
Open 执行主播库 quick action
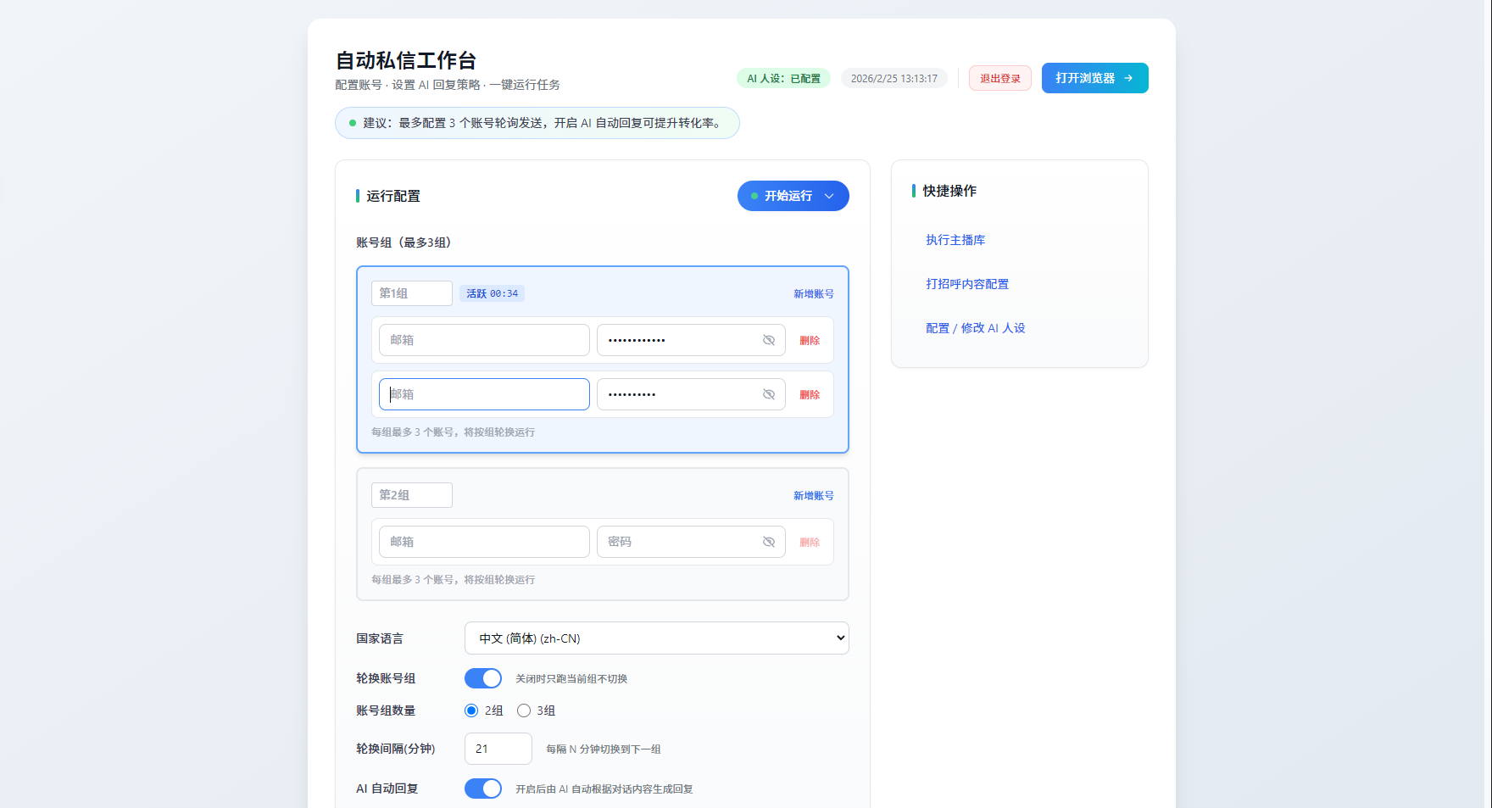pyautogui.click(x=955, y=240)
